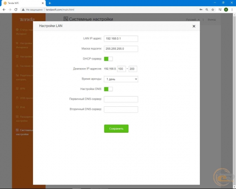The width and height of the screenshot is (236, 189).
Task: Open the Chrome profile avatar
Action: coord(226,9)
